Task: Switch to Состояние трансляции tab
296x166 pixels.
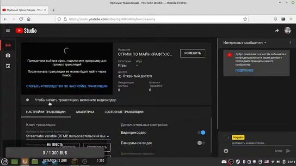Action: click(124, 112)
